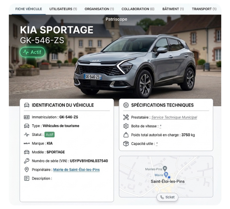230x209 pixels.
Task: Open the Fiche Véhicule tab
Action: tap(29, 9)
